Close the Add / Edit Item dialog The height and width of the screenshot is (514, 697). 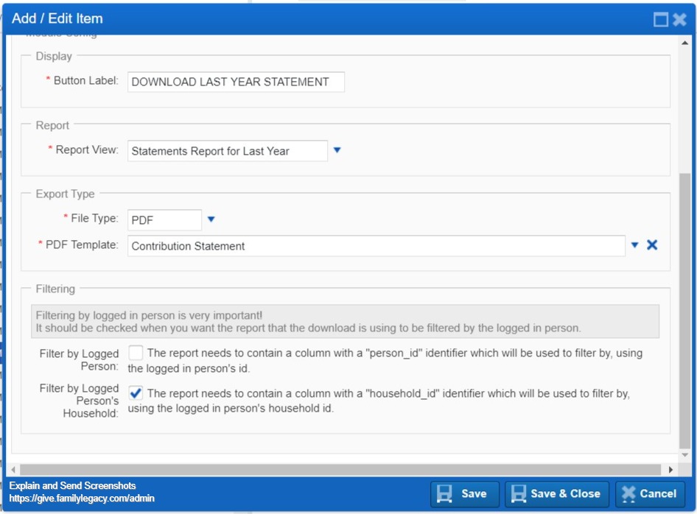coord(679,19)
